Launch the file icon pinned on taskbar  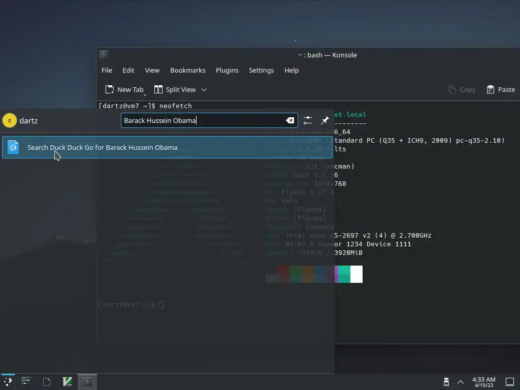point(47,382)
